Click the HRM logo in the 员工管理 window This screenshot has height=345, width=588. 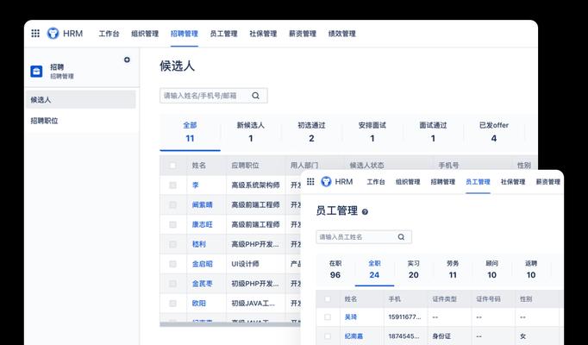(x=326, y=181)
